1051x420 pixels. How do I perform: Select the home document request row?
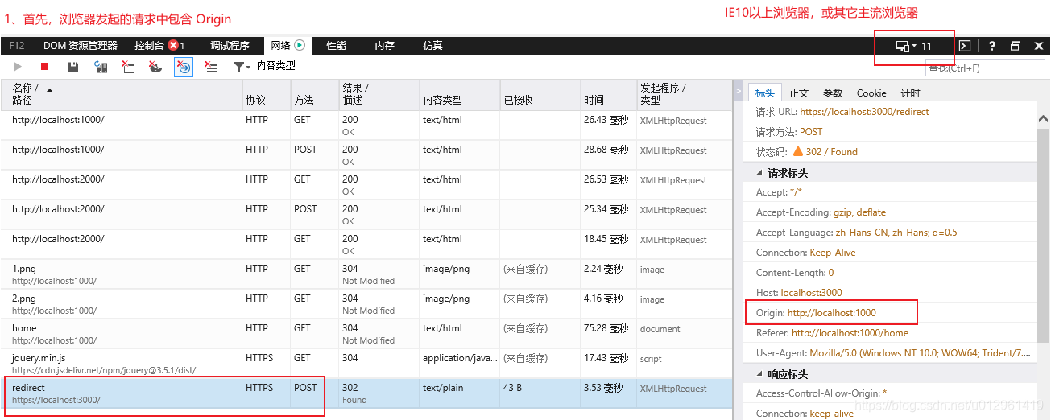(366, 334)
